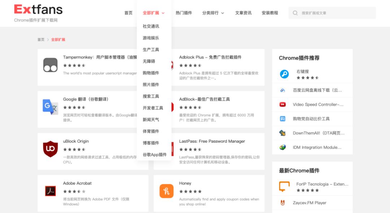Open the Adobe Acrobat title link
The image size is (390, 213).
[77, 183]
